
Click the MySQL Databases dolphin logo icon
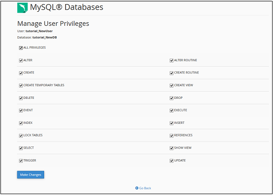(x=21, y=8)
